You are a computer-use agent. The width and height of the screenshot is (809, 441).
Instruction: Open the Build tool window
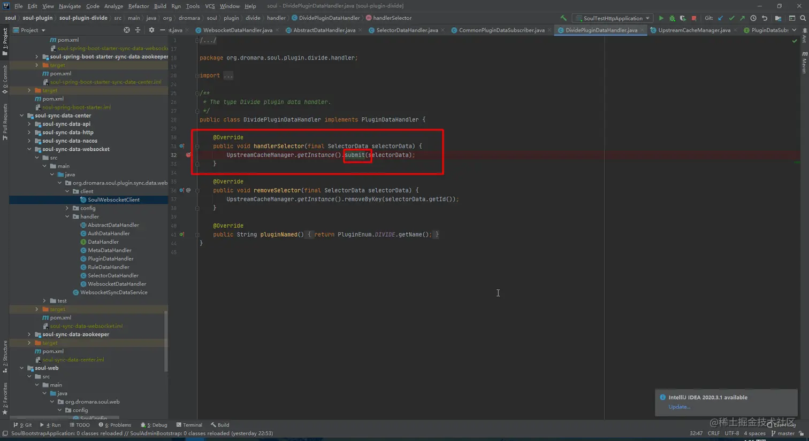click(x=220, y=425)
